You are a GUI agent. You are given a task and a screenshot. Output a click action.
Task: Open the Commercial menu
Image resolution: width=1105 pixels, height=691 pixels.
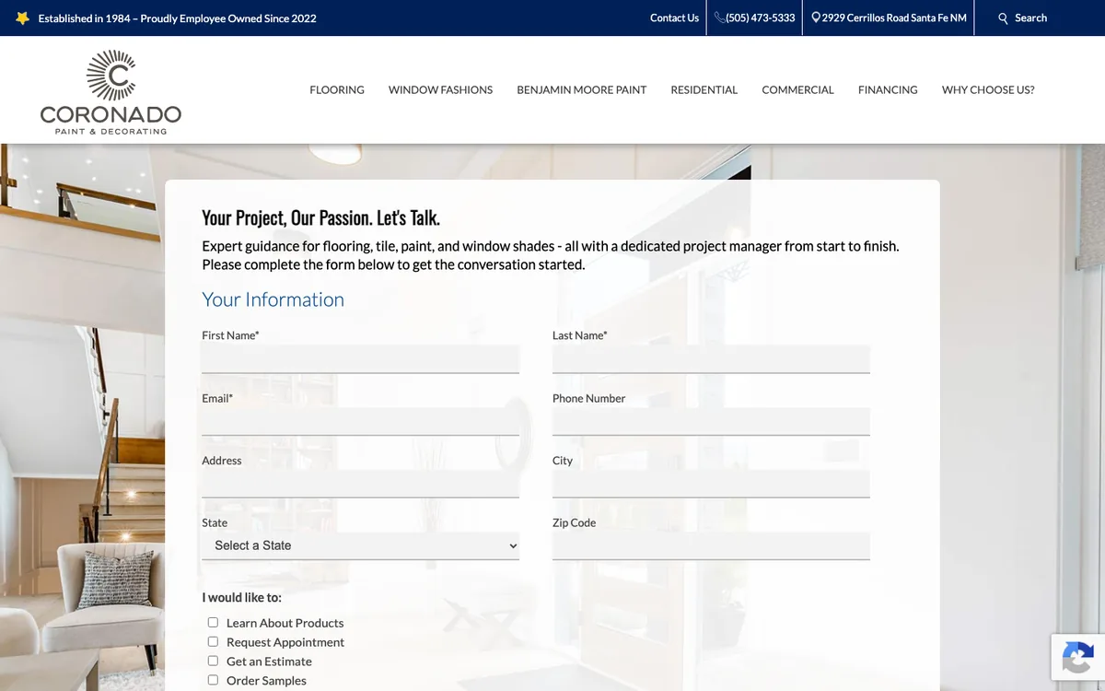tap(797, 89)
